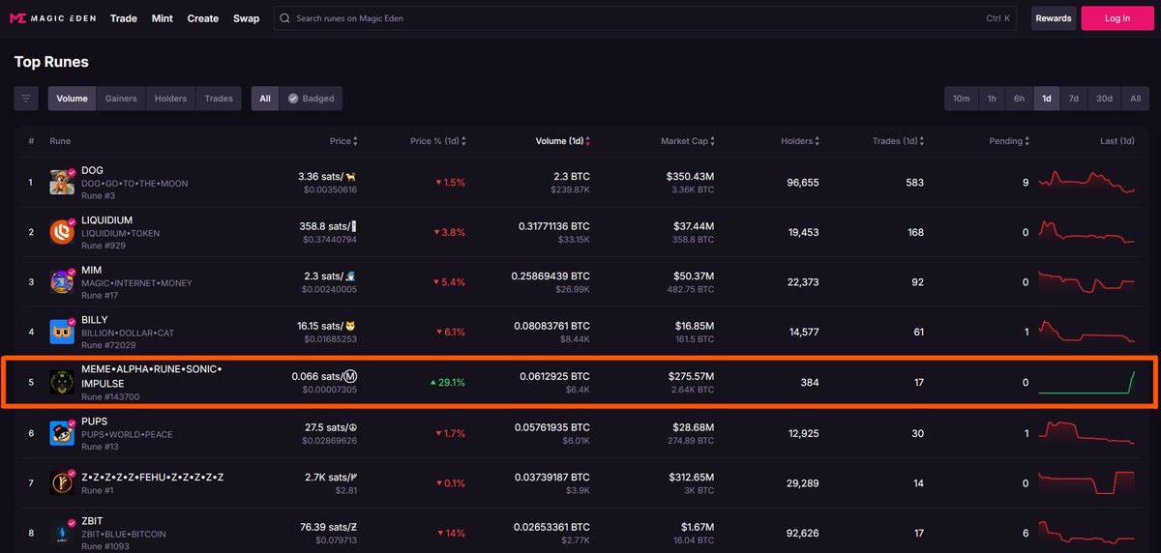
Task: Open the filter settings icon button
Action: [x=26, y=98]
